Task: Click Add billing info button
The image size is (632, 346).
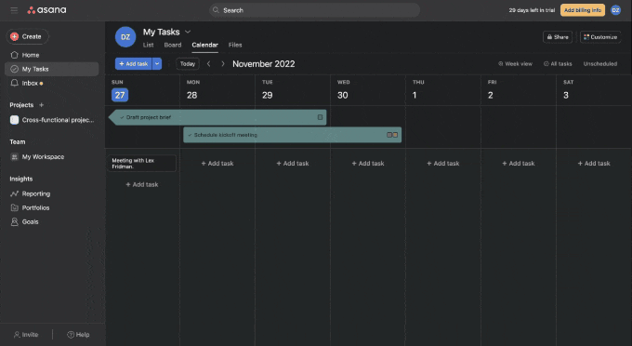Action: [583, 10]
